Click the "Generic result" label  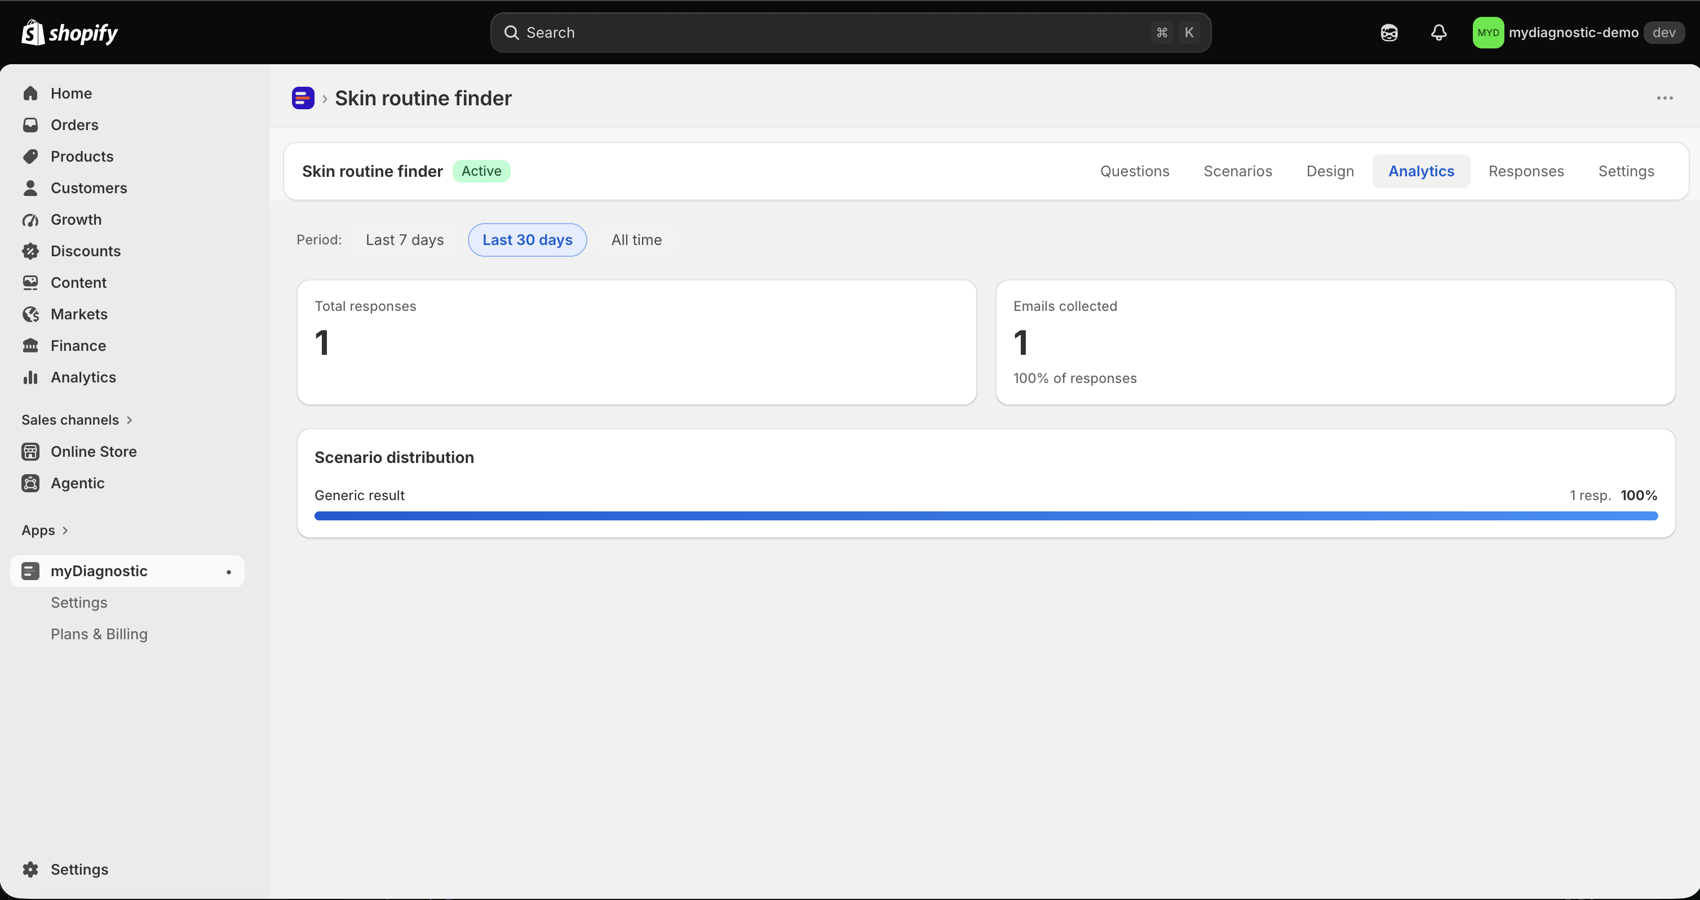click(x=359, y=495)
